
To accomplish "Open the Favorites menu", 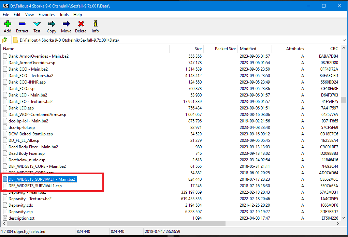I will 46,15.
